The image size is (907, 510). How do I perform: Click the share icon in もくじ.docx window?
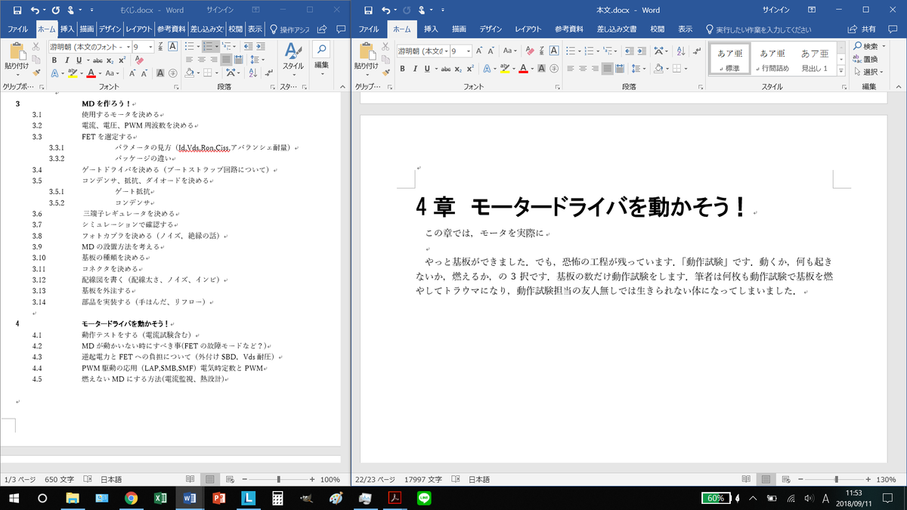tap(322, 29)
